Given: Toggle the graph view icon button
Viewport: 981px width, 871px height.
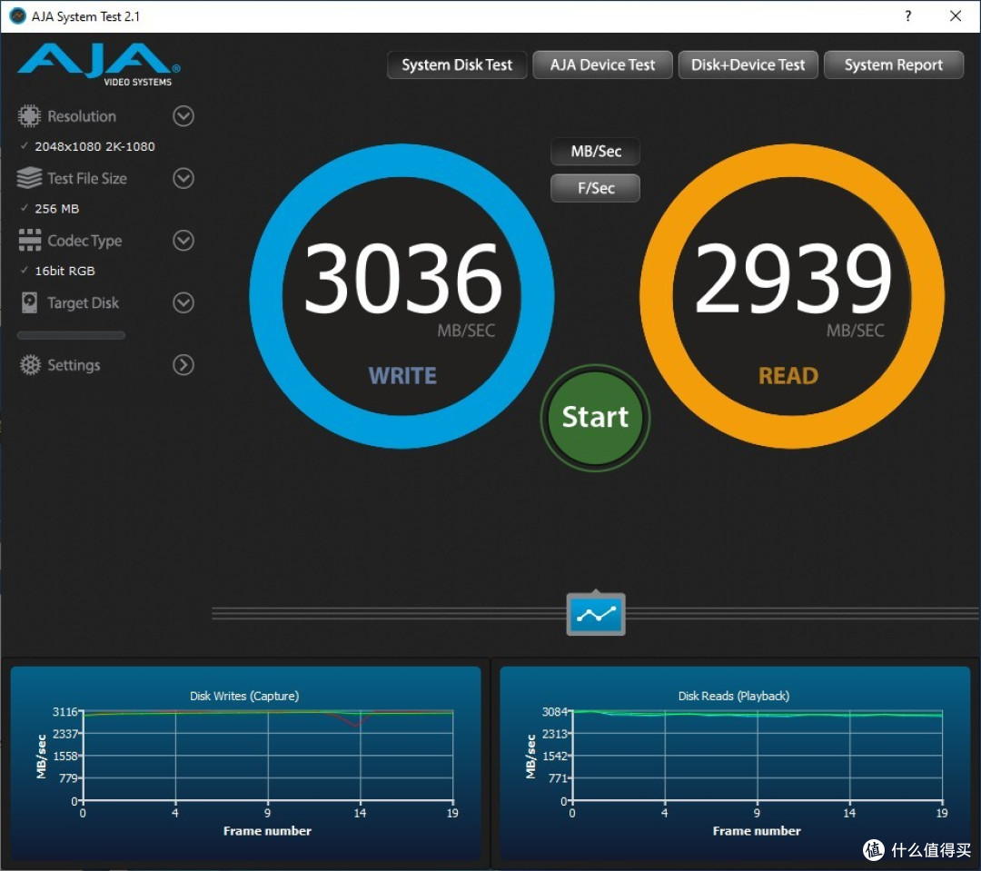Looking at the screenshot, I should point(596,614).
